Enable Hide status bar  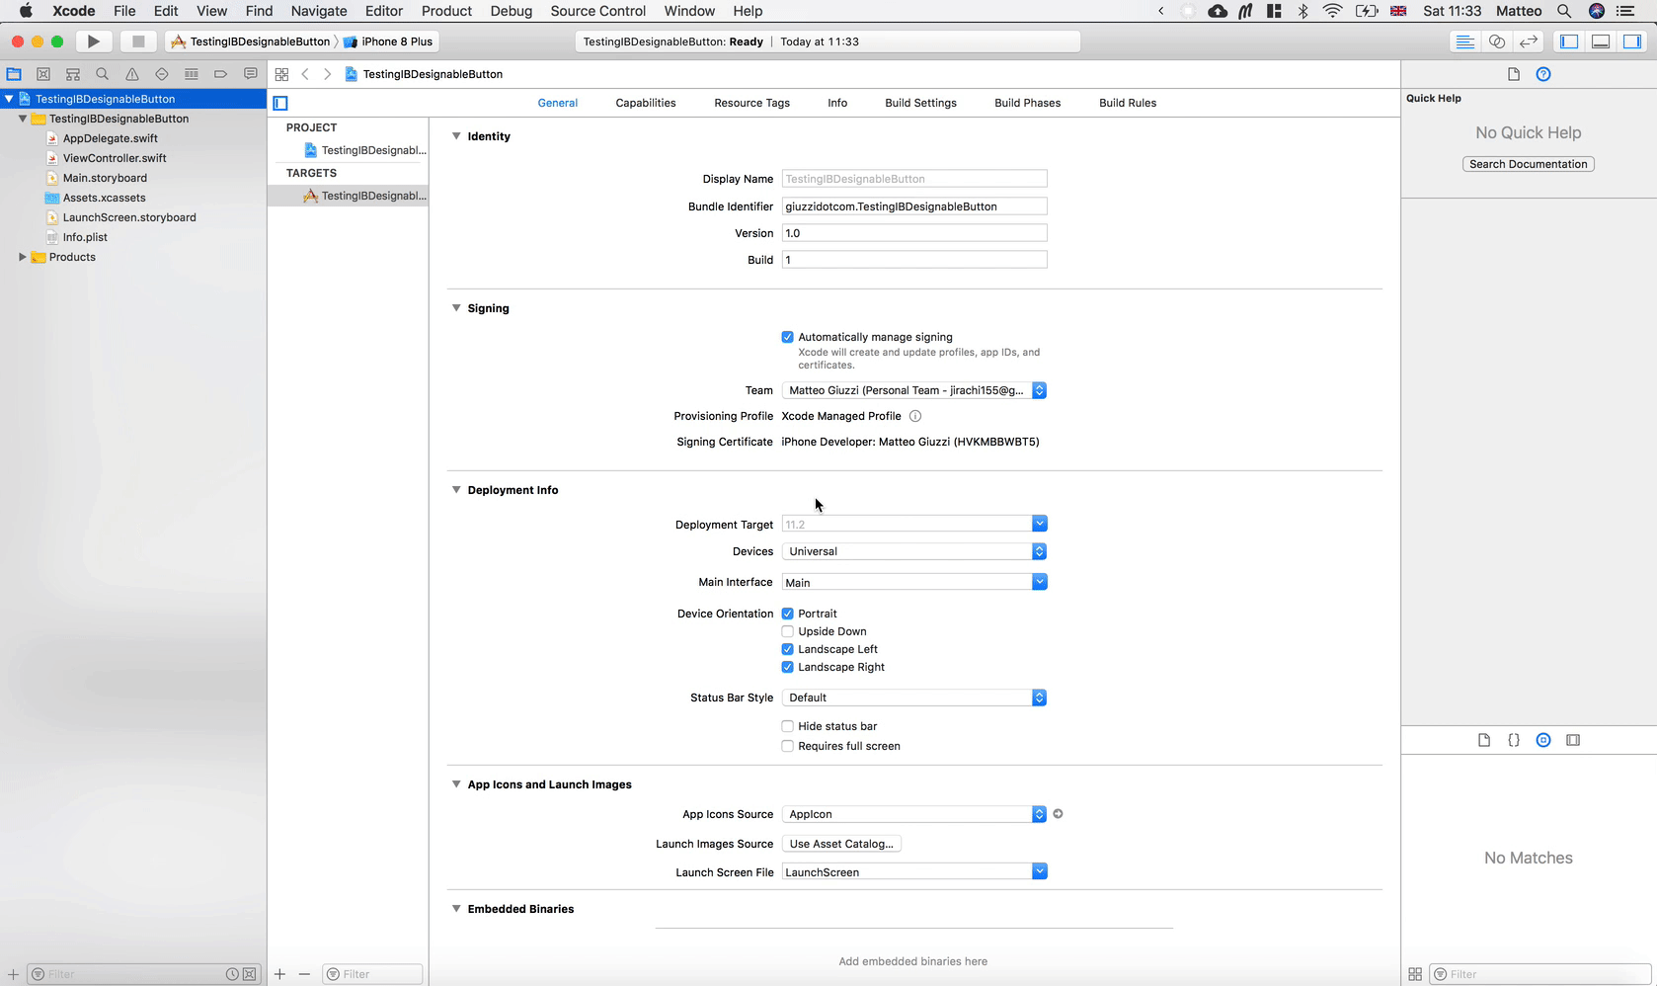pos(787,726)
